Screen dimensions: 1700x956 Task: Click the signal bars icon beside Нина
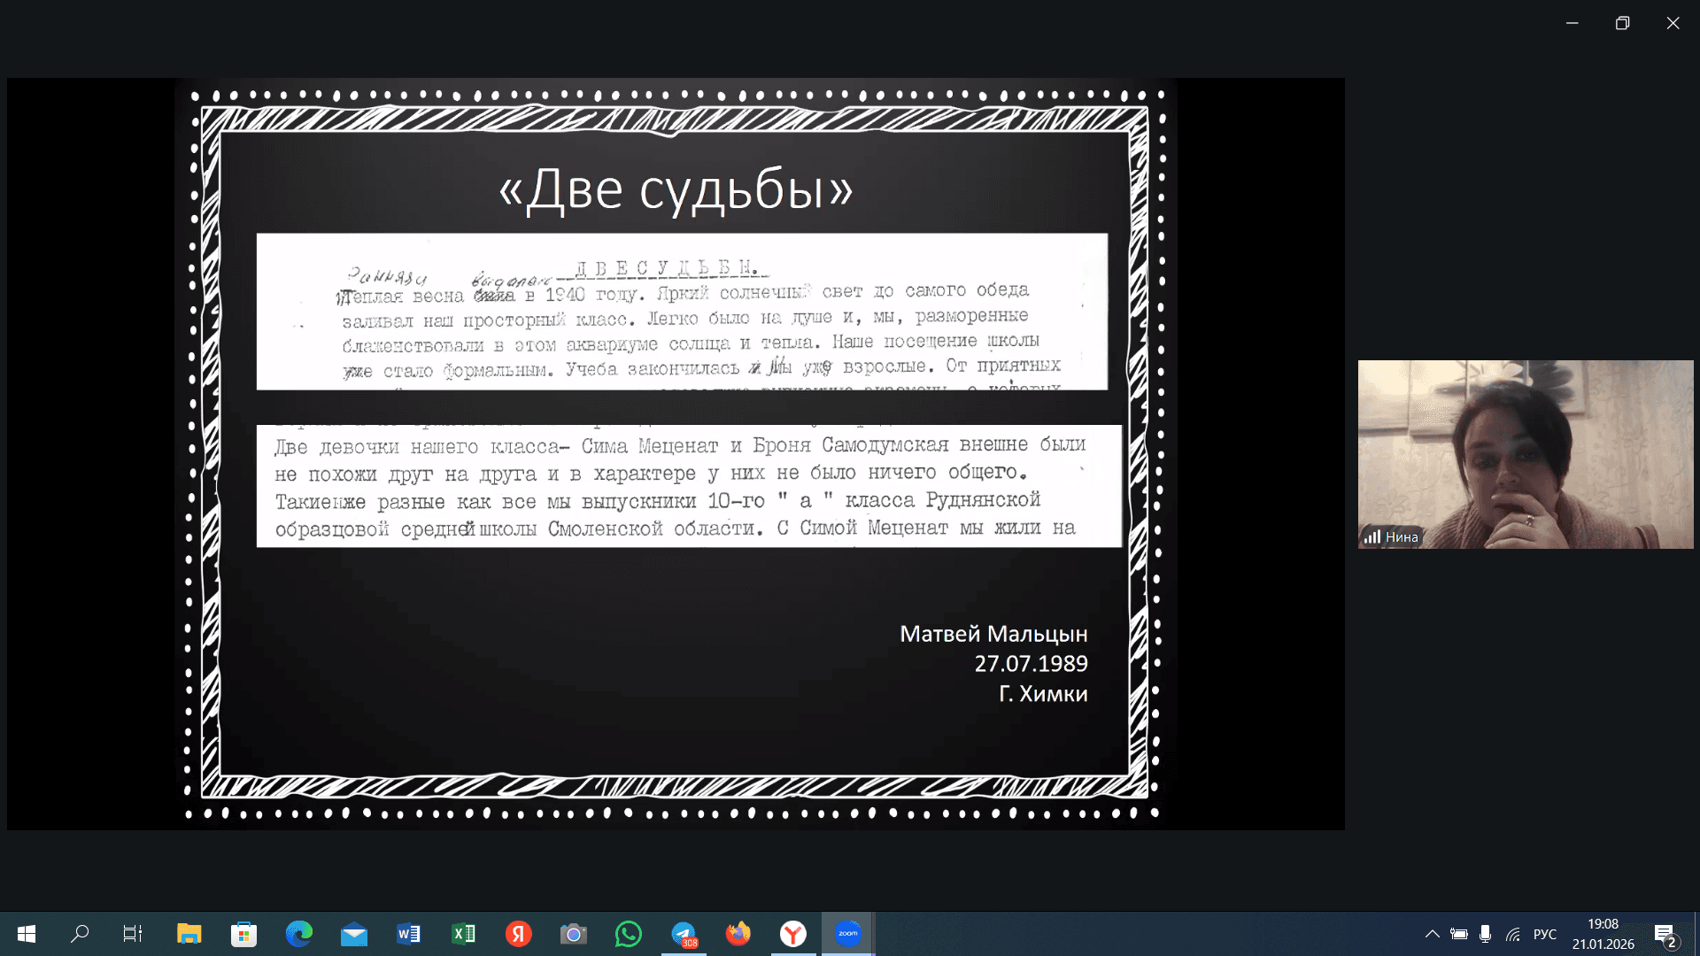(x=1372, y=536)
